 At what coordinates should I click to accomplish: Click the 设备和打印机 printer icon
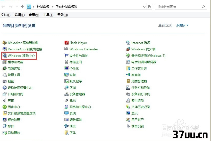tap(128, 94)
